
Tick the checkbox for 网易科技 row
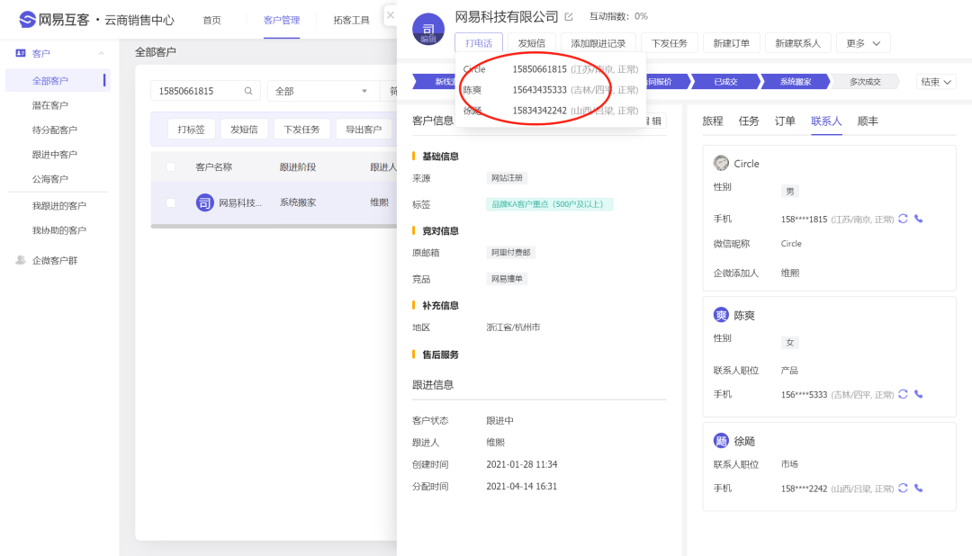[x=171, y=202]
